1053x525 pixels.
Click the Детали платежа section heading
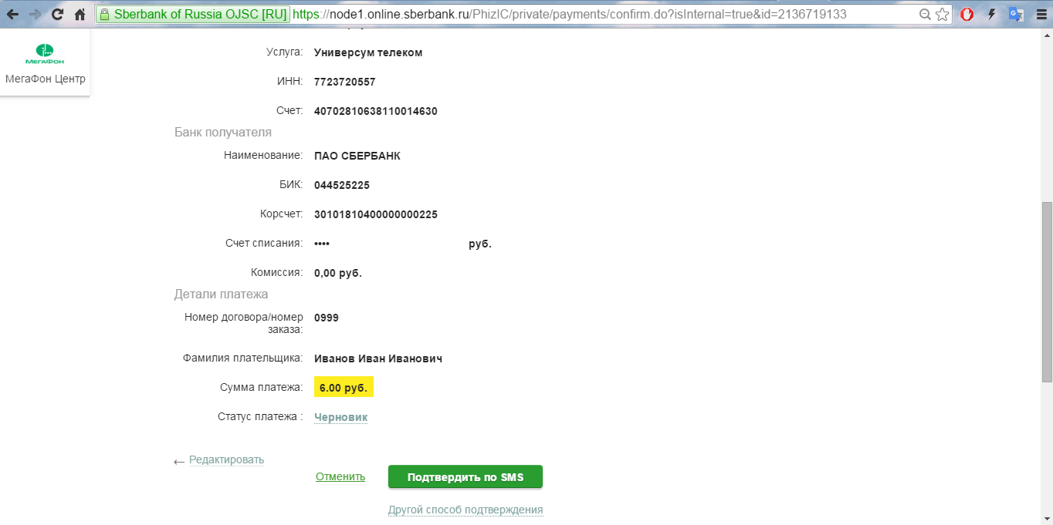click(x=221, y=294)
